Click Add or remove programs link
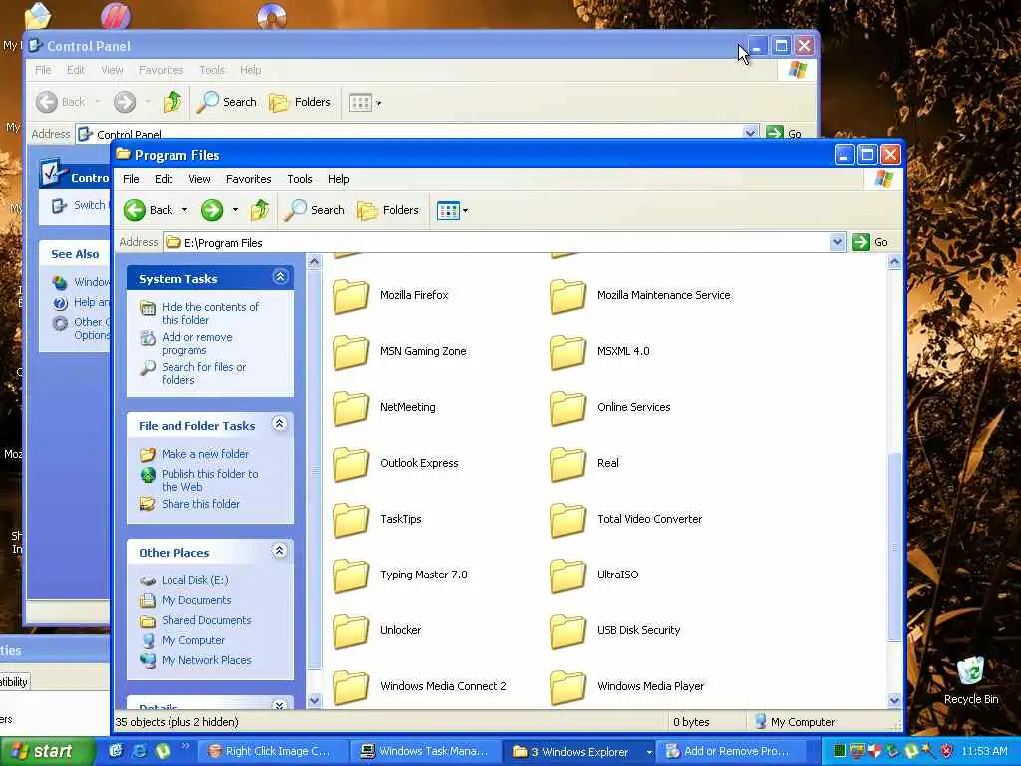Viewport: 1021px width, 766px height. tap(197, 343)
